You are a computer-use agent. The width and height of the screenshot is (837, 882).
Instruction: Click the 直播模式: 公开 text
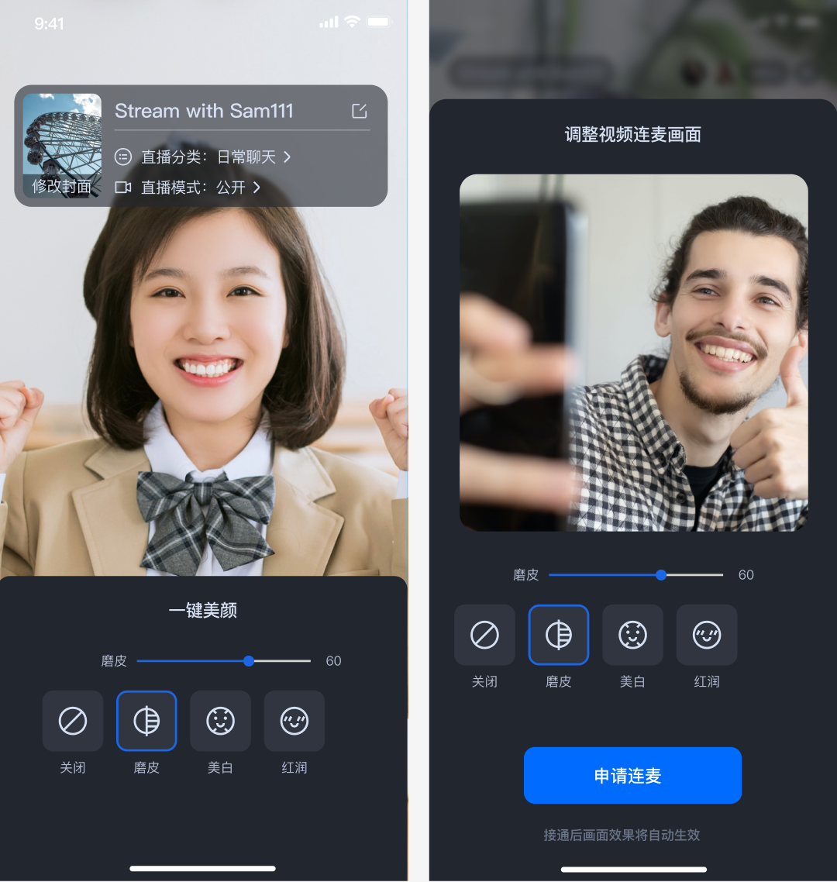coord(193,188)
